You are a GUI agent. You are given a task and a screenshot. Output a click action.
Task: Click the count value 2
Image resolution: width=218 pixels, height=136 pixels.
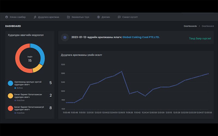tap(51, 95)
